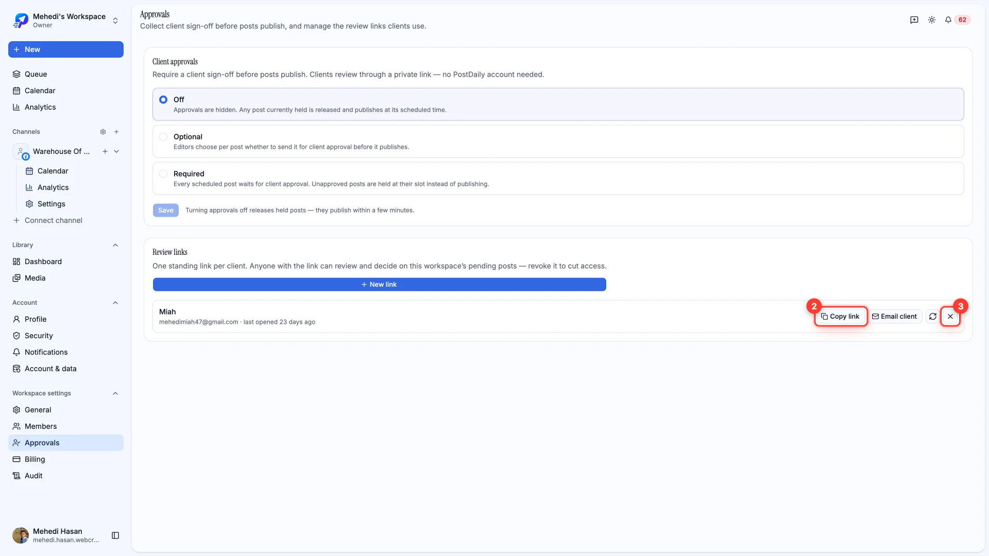Collapse the Library section
Screen dimensions: 989x556
tap(115, 245)
